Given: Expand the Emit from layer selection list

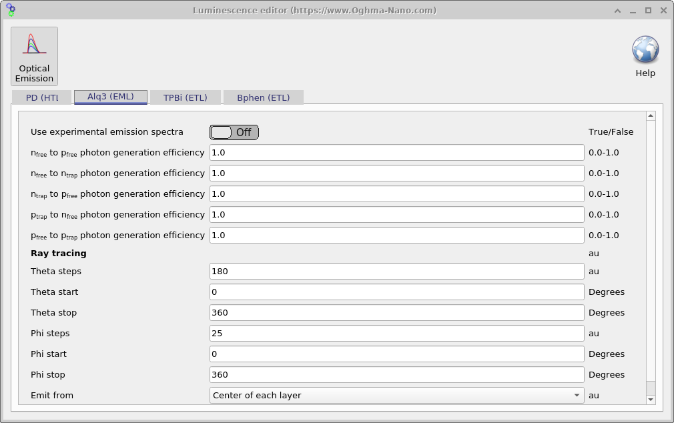Looking at the screenshot, I should [575, 395].
